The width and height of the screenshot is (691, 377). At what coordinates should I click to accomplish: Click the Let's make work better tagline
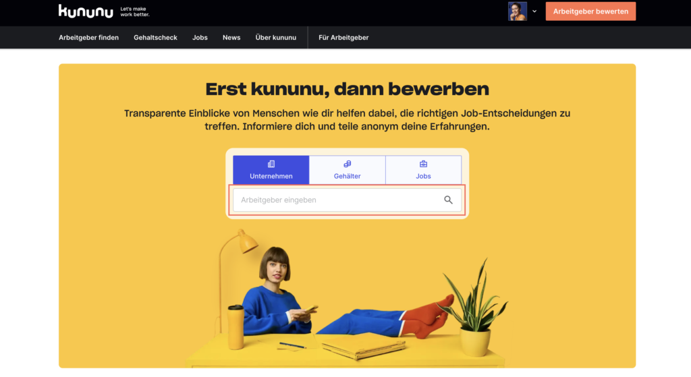point(135,12)
